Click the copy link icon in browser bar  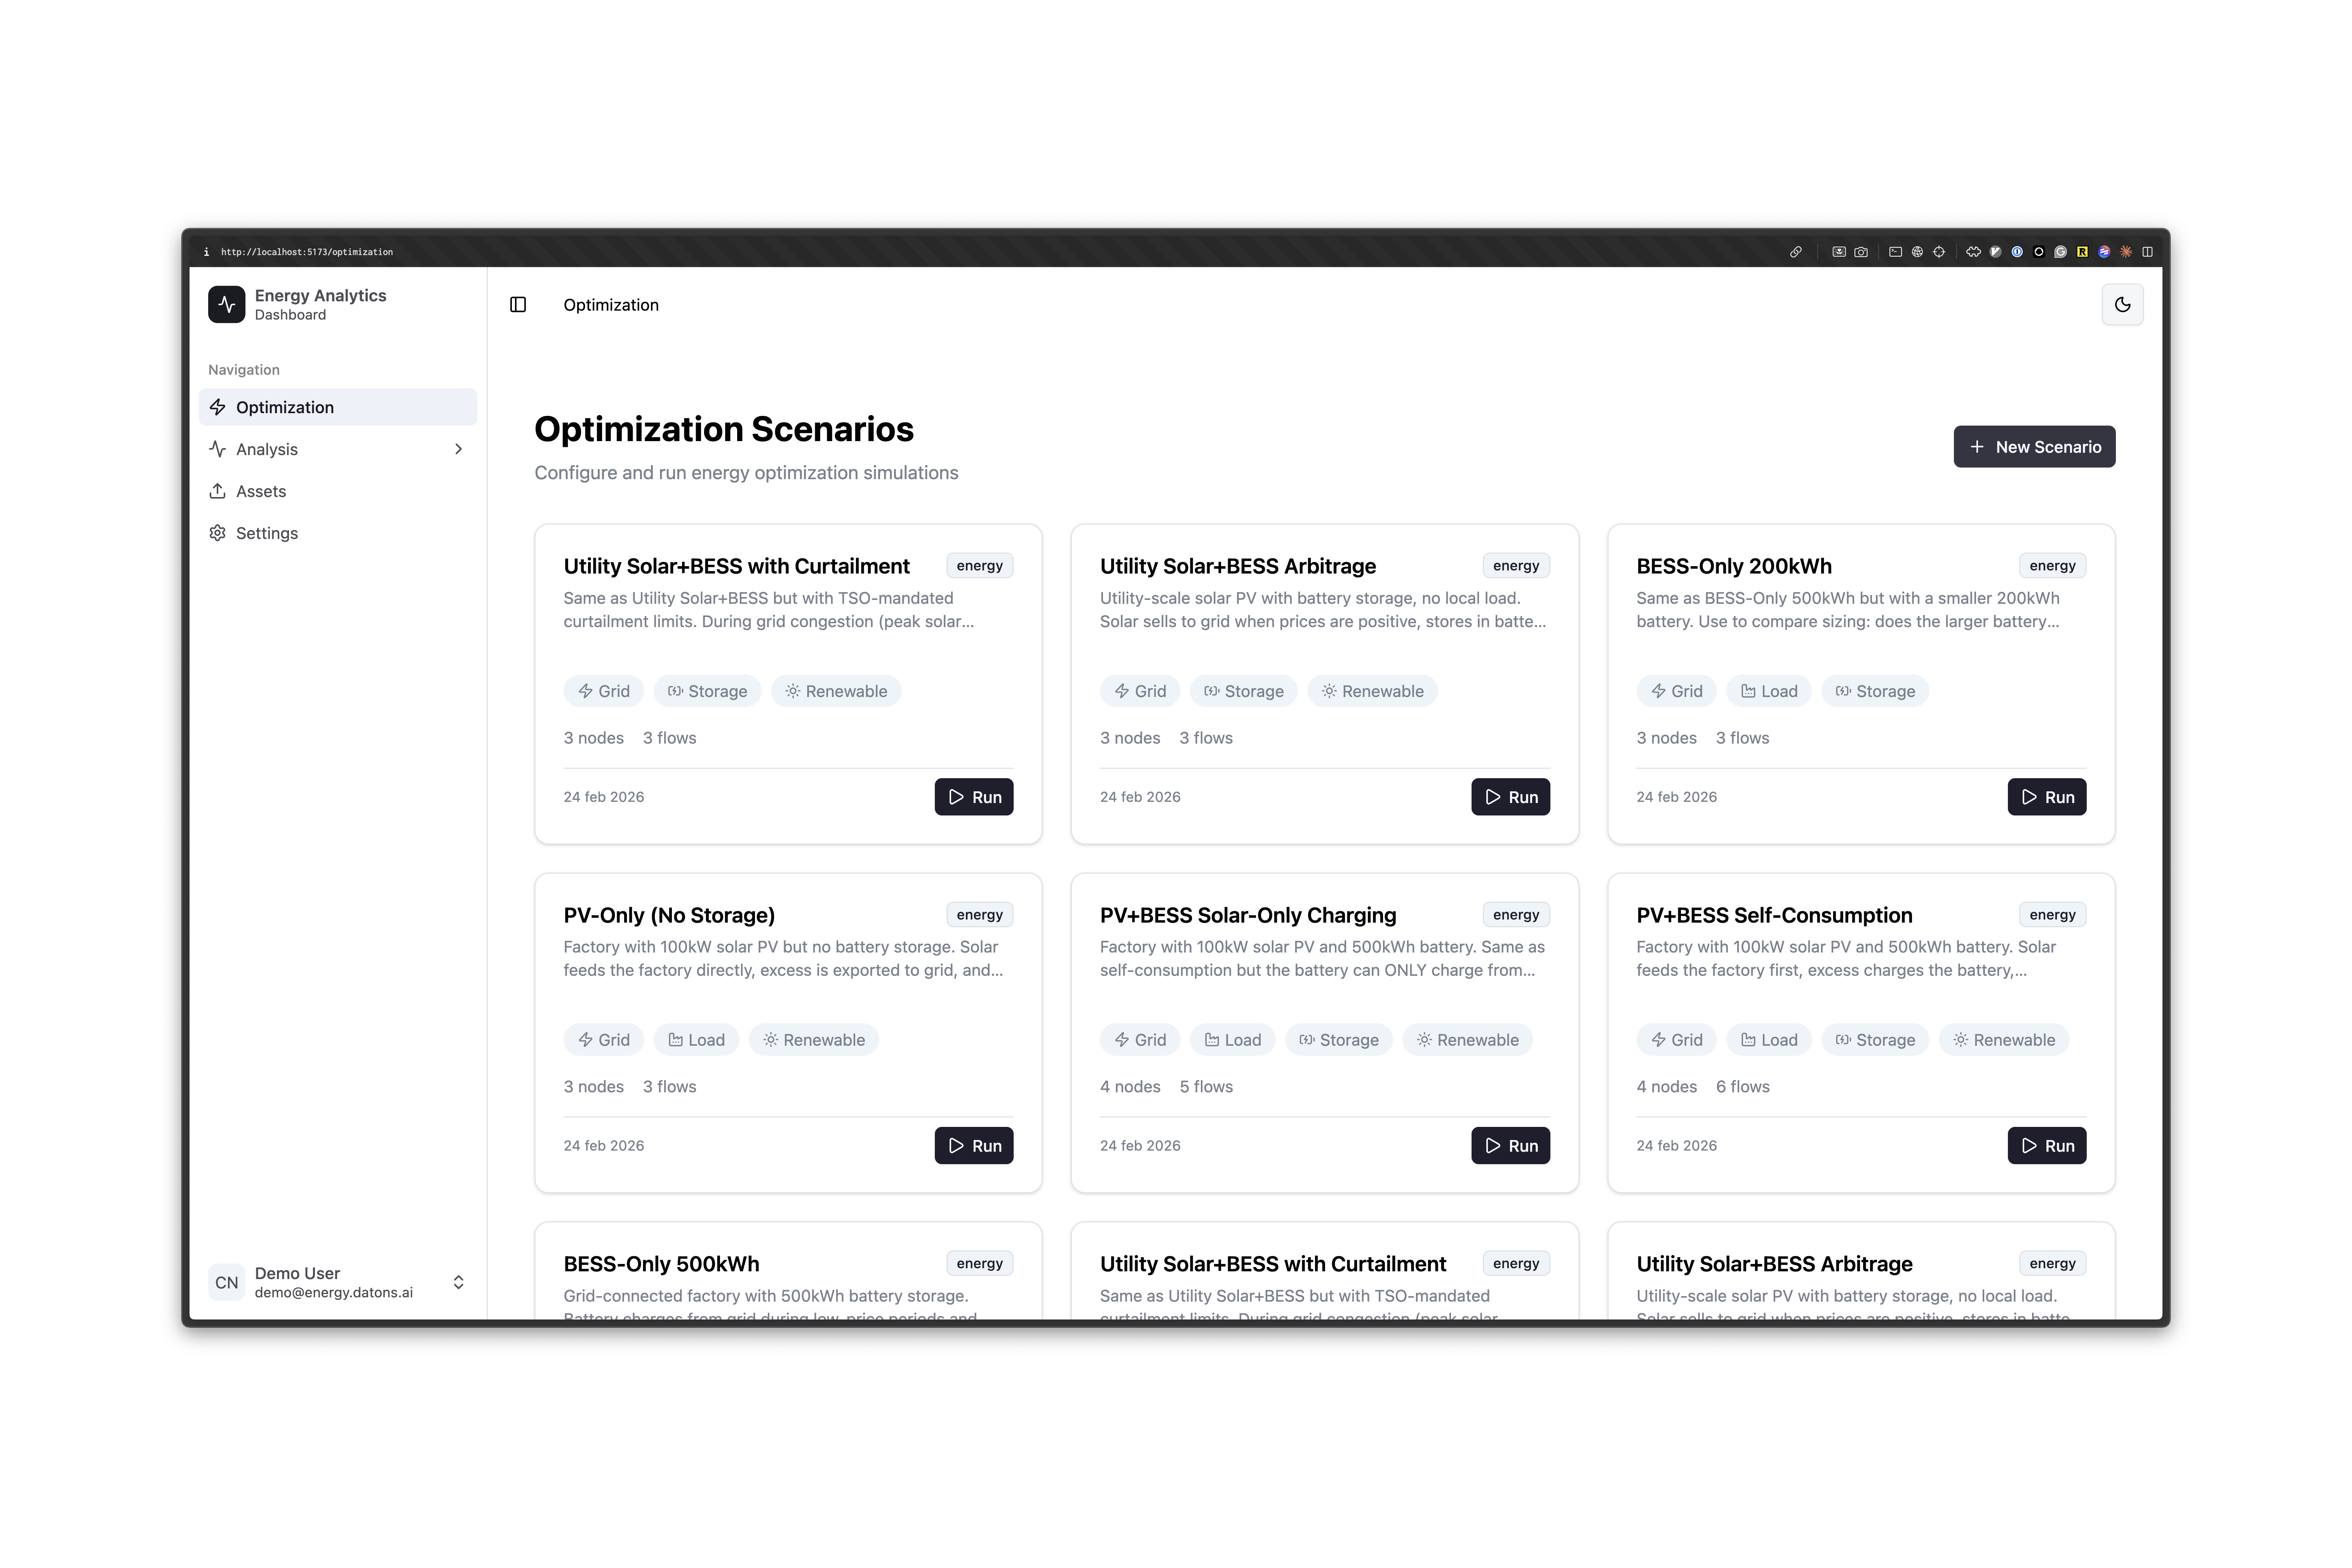click(x=1796, y=252)
